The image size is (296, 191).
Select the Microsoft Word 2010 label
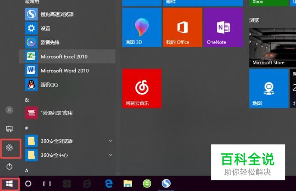65,71
